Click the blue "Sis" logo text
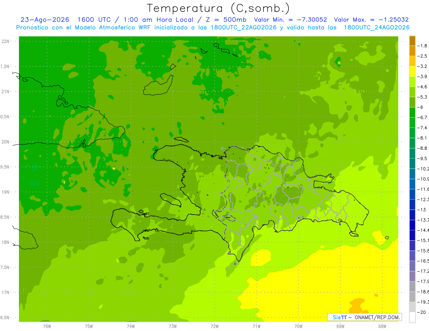The width and height of the screenshot is (429, 331). pyautogui.click(x=336, y=317)
